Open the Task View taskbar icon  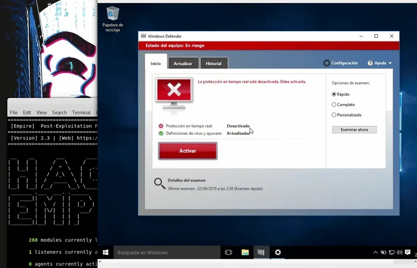pos(228,252)
